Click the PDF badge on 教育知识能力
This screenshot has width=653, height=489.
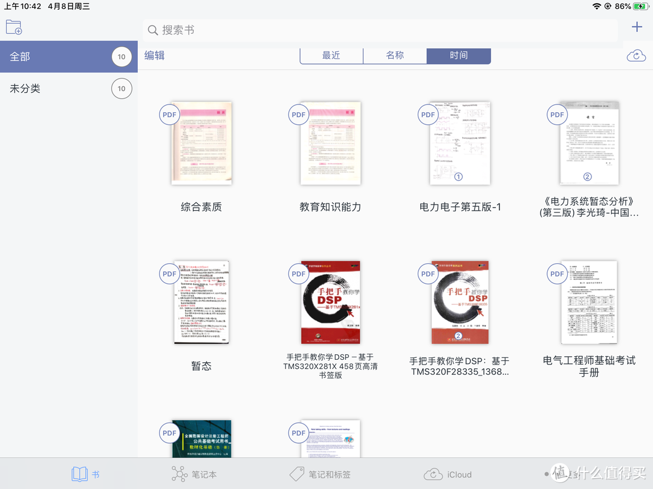[299, 115]
